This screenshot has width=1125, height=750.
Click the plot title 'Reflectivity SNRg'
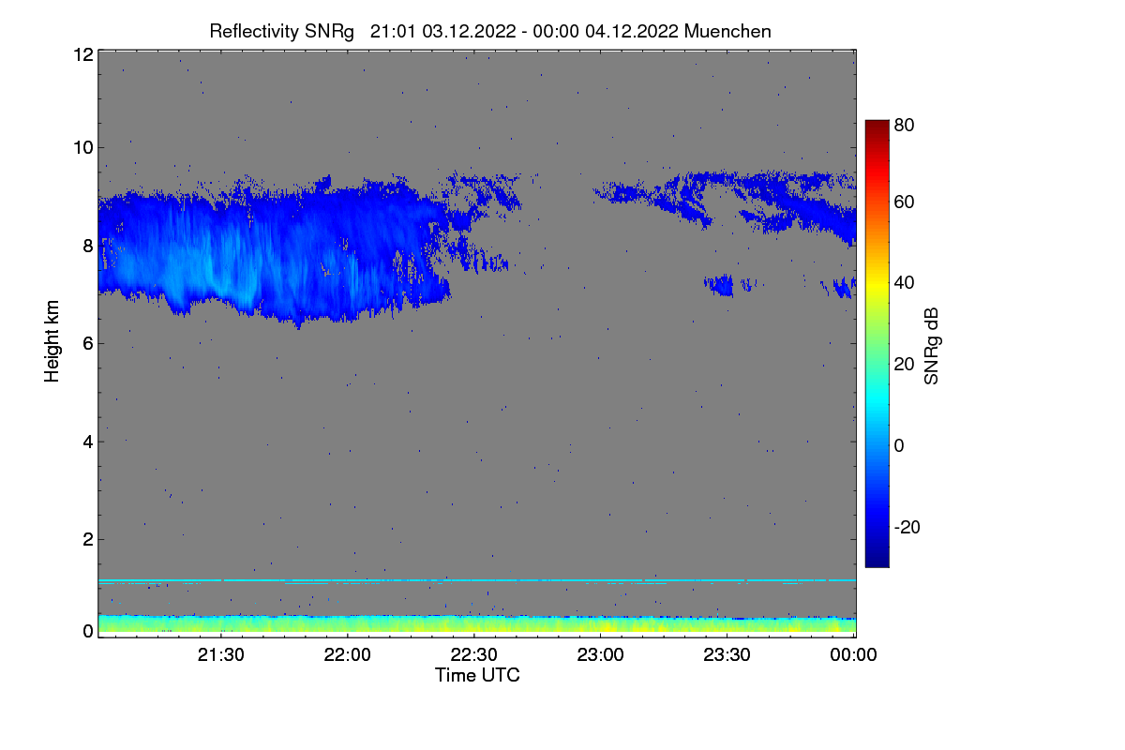click(x=281, y=31)
